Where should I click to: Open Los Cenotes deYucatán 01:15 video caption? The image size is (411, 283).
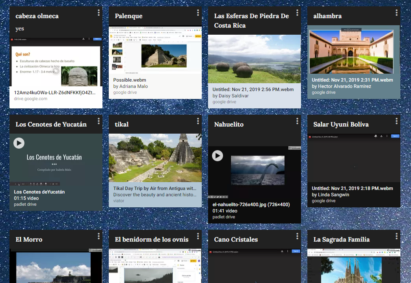coord(56,198)
